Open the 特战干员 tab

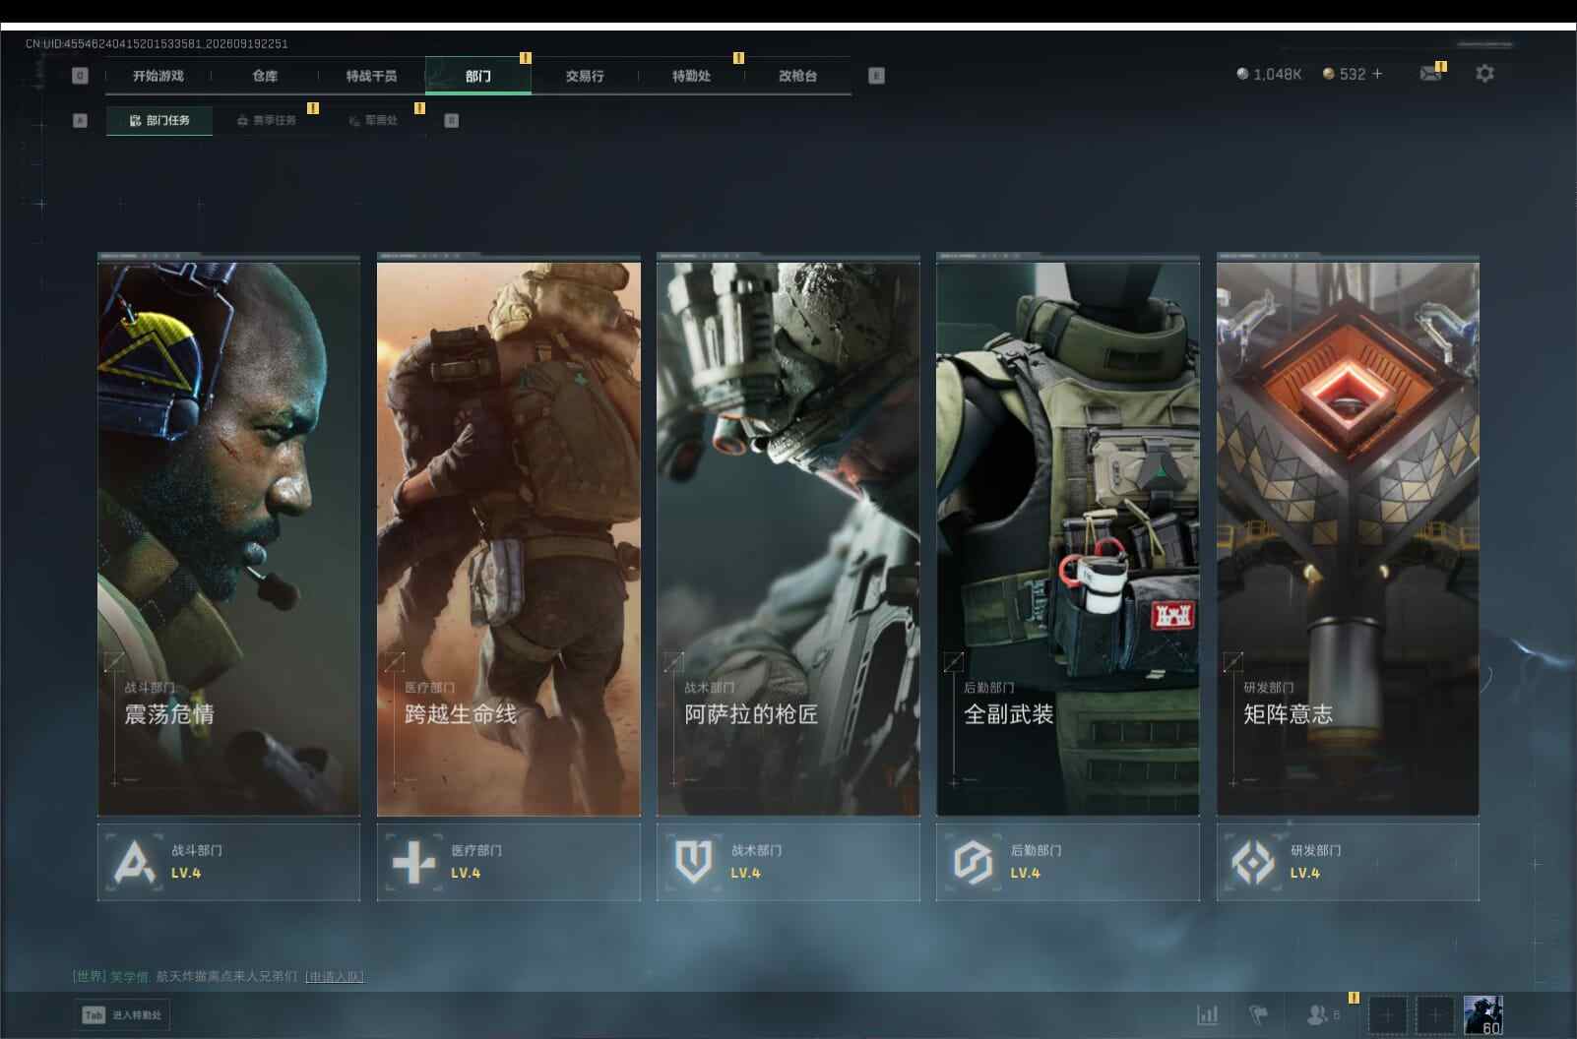tap(371, 76)
